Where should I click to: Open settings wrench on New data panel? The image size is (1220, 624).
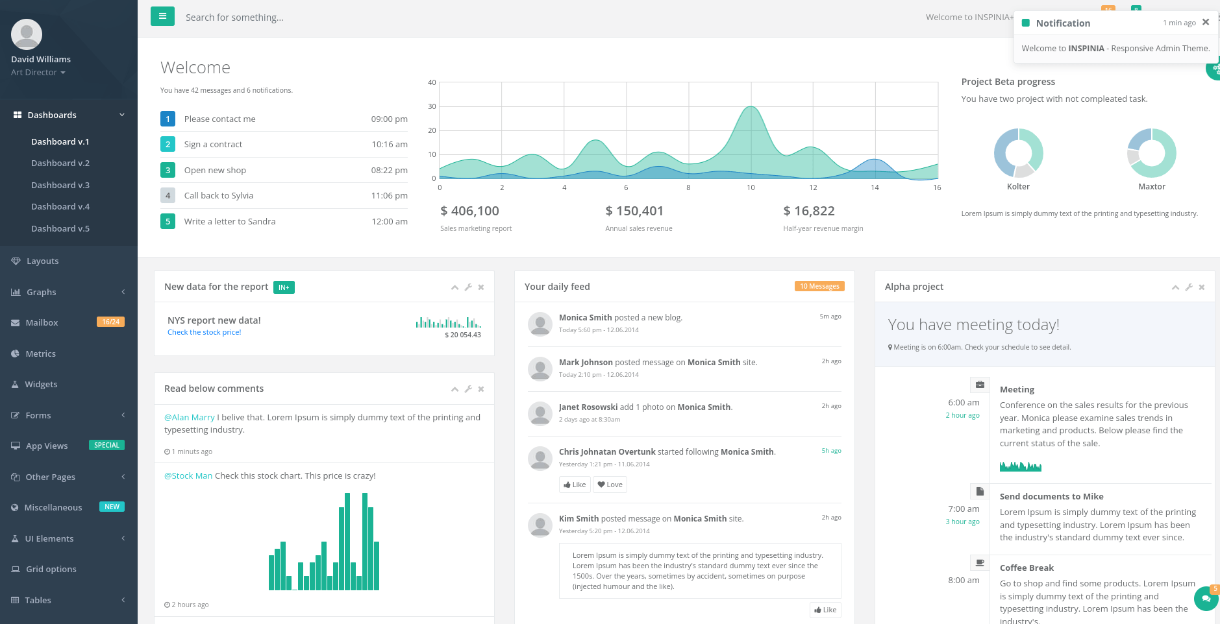pyautogui.click(x=468, y=287)
